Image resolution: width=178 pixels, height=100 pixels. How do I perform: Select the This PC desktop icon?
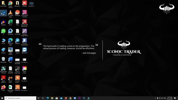pos(3,41)
